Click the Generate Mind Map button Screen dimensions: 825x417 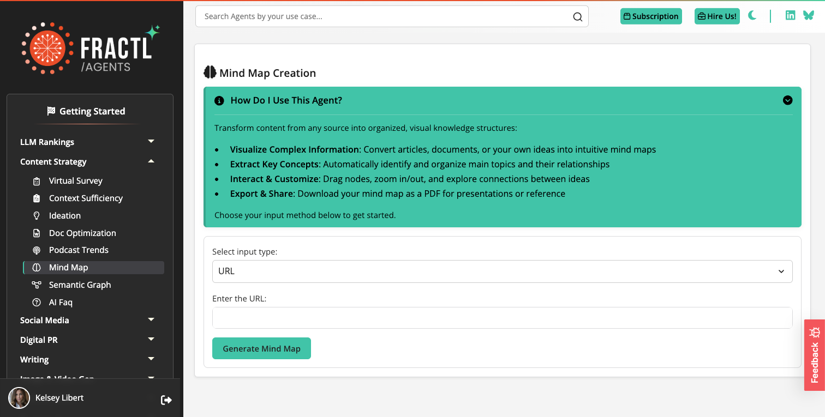261,348
